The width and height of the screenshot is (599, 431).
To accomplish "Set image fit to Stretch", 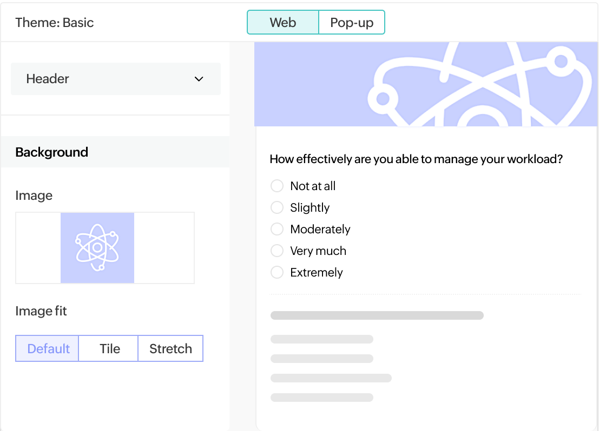I will coord(170,348).
